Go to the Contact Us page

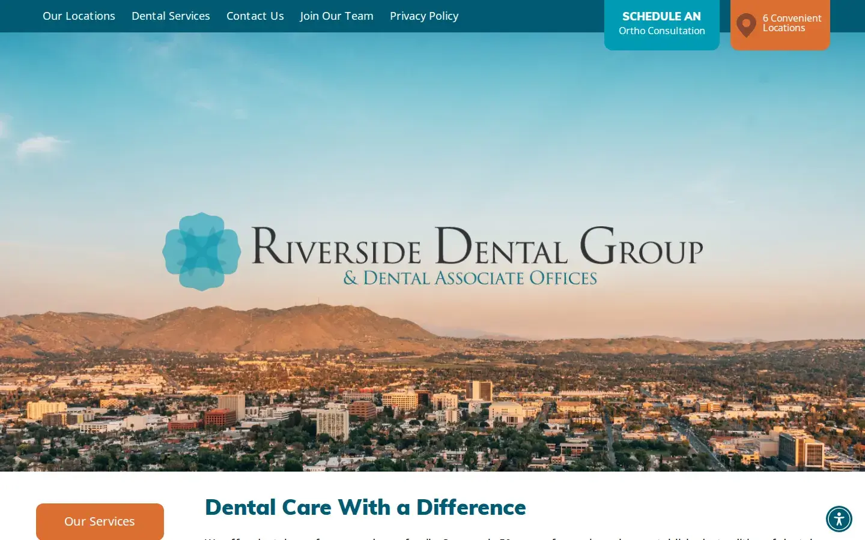[255, 16]
